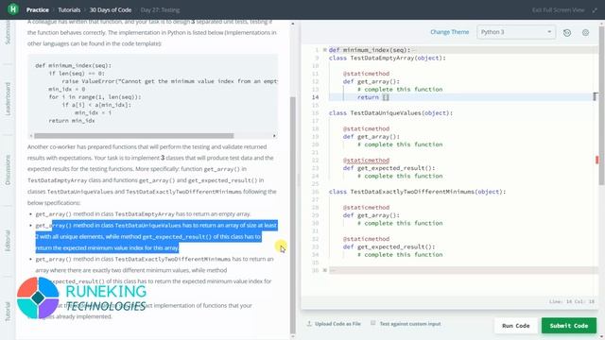This screenshot has width=605, height=340.
Task: Expand the folded marker on line 36
Action: pyautogui.click(x=324, y=270)
